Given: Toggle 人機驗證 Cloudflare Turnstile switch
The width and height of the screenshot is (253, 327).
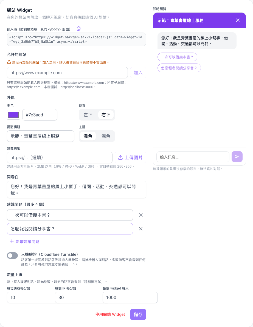Looking at the screenshot, I should (x=12, y=256).
